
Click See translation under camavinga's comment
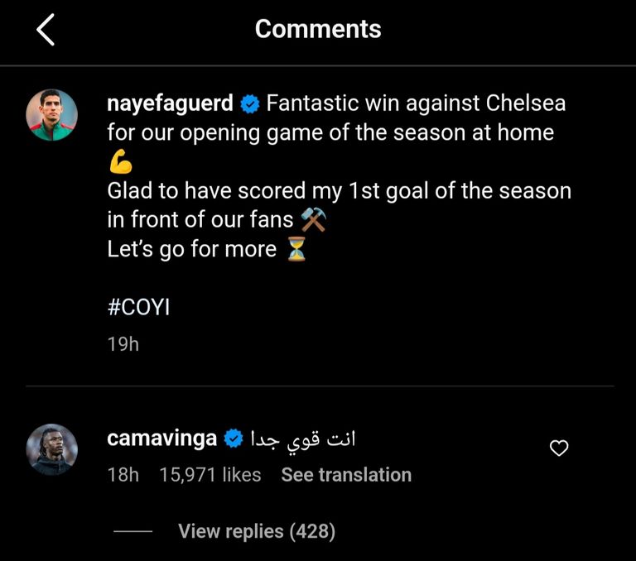click(x=345, y=475)
